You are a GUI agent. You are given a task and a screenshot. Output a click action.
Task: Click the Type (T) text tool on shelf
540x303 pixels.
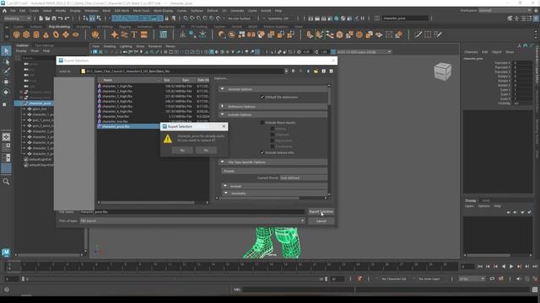134,35
